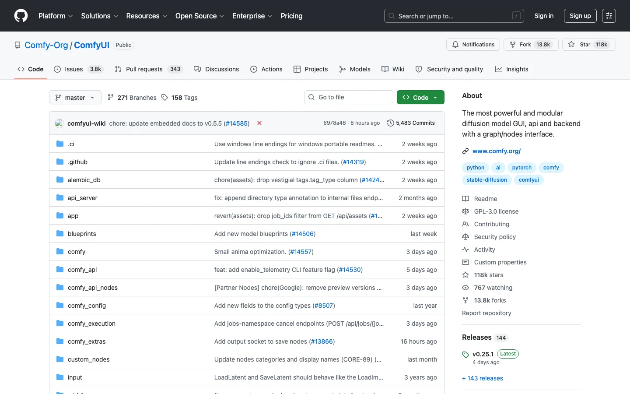Click the stable-diffusion topic tag
The image size is (630, 394).
point(487,180)
